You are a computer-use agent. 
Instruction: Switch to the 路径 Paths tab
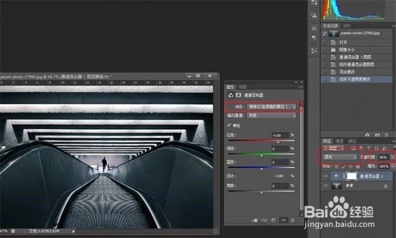click(x=352, y=141)
